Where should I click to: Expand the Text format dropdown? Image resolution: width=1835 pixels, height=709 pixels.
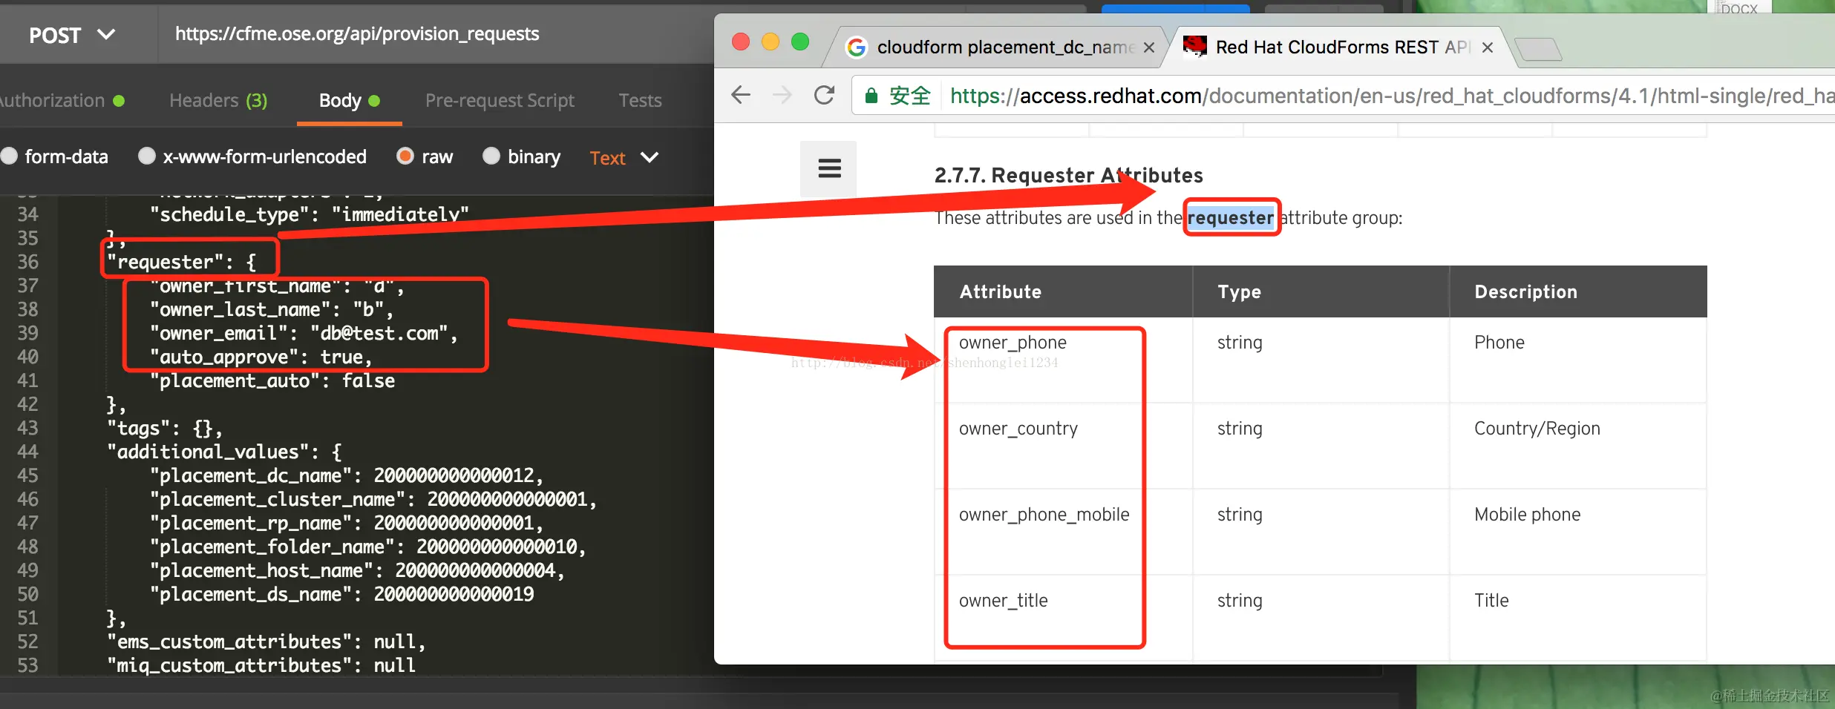(624, 157)
